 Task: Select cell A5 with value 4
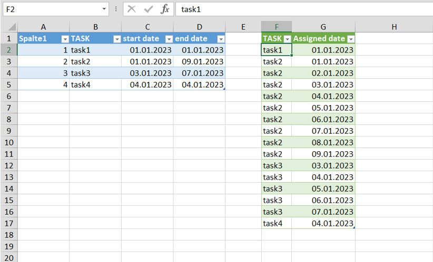(x=43, y=85)
